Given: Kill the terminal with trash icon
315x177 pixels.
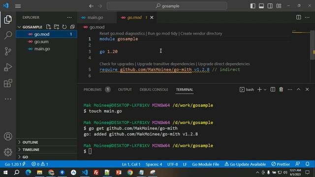Looking at the screenshot, I should tap(281, 89).
